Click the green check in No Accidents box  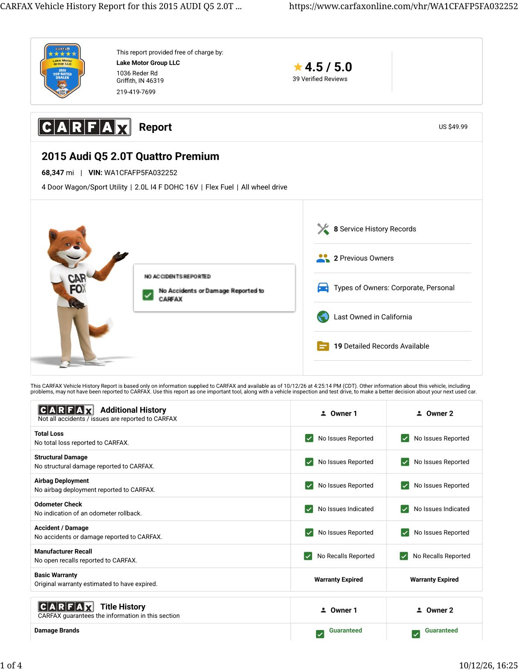[148, 295]
